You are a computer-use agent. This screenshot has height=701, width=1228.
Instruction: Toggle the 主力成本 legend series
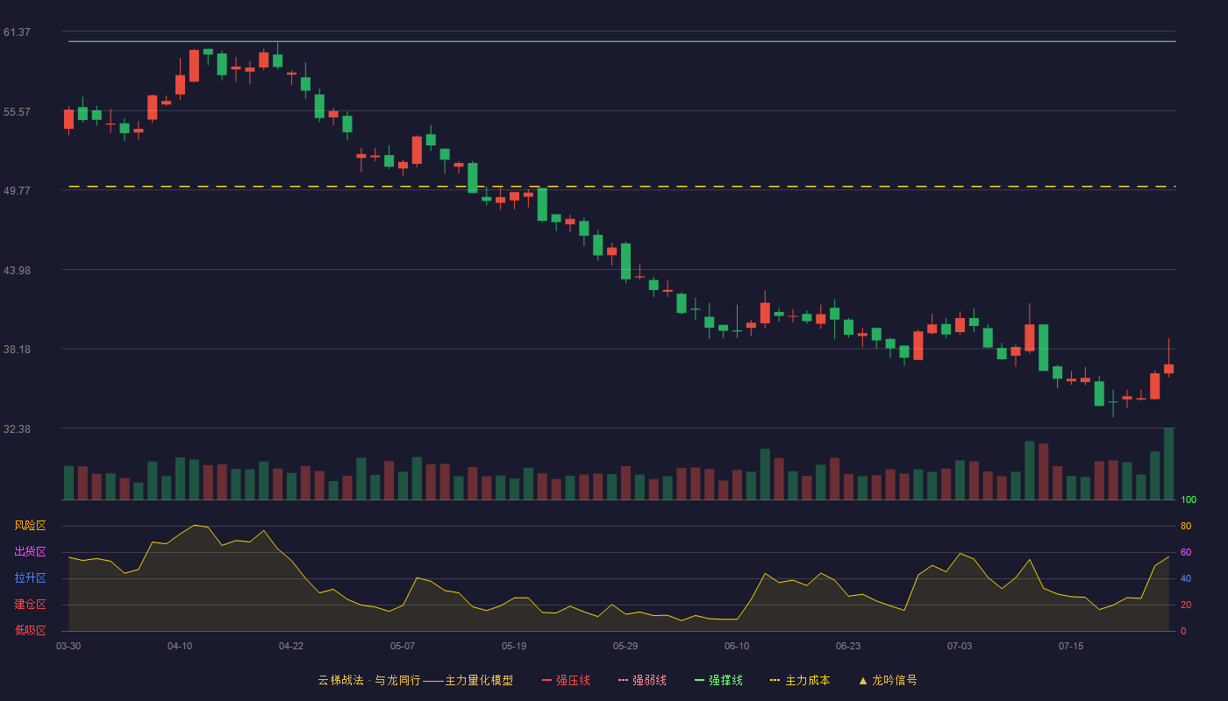click(800, 680)
